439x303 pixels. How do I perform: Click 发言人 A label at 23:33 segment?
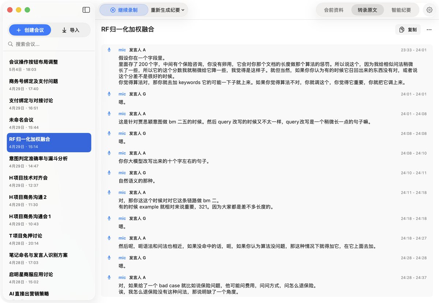tap(137, 50)
